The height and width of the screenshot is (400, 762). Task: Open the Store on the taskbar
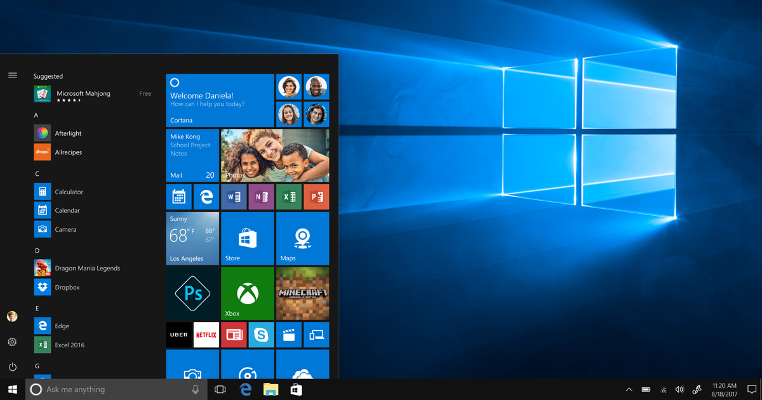coord(297,389)
